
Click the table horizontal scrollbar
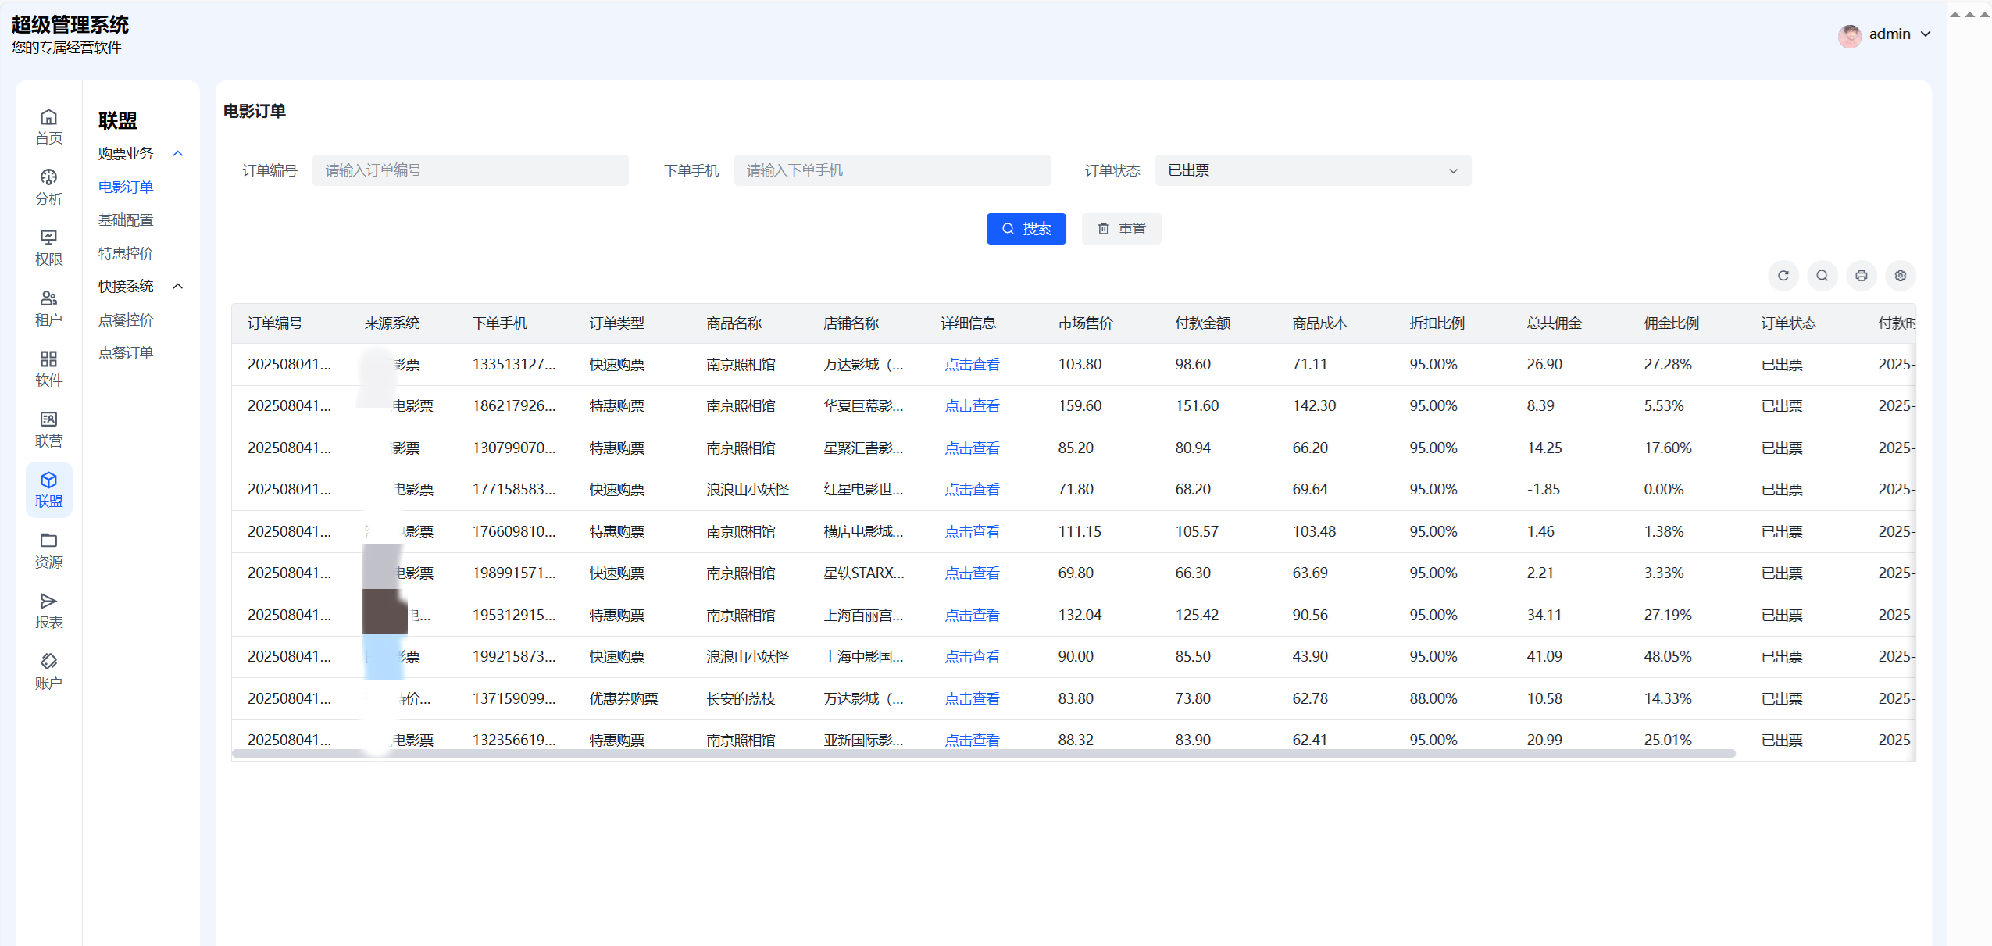click(x=984, y=754)
